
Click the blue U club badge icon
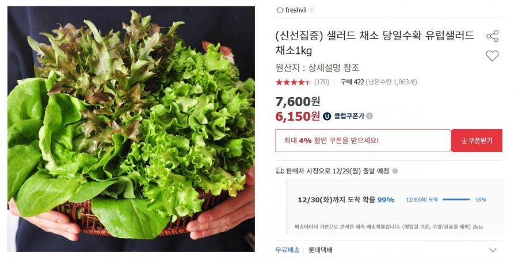tap(327, 117)
